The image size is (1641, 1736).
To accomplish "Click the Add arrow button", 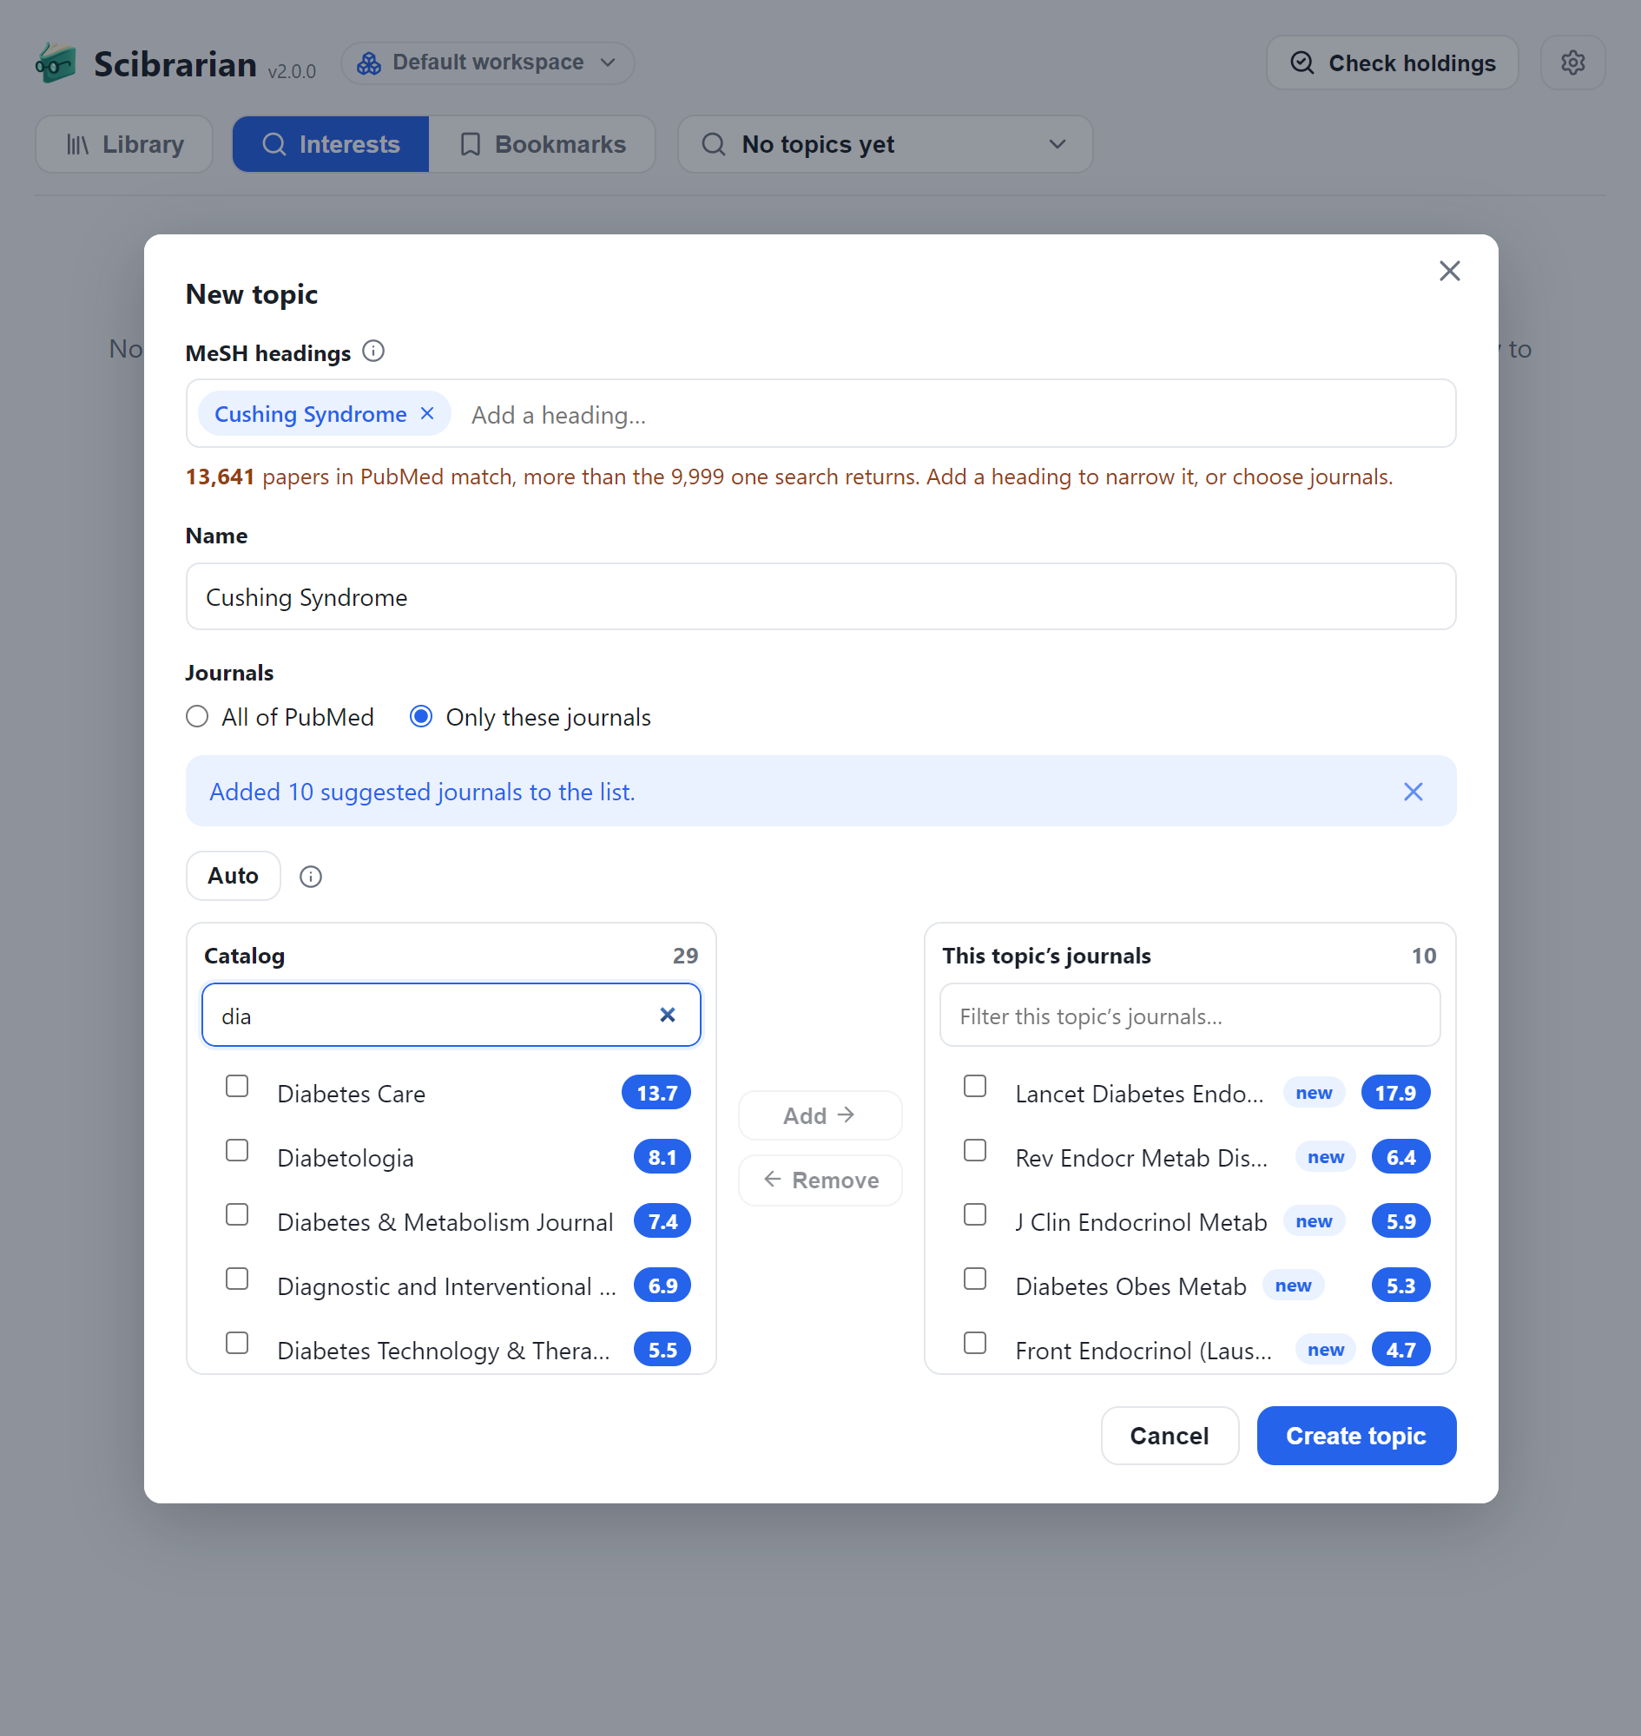I will point(820,1115).
